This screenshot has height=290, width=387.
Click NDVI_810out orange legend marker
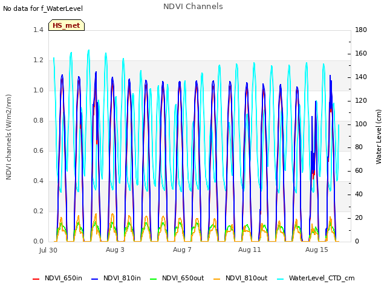pyautogui.click(x=216, y=279)
